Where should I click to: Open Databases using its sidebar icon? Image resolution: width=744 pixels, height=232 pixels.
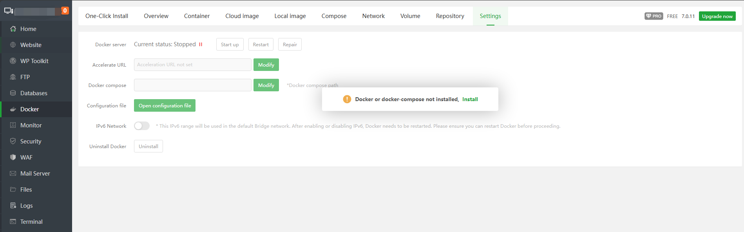tap(13, 93)
